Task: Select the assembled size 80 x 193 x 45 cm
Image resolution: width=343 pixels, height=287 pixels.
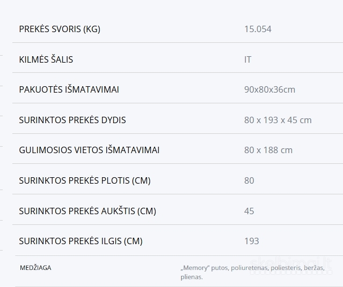Action: click(278, 120)
